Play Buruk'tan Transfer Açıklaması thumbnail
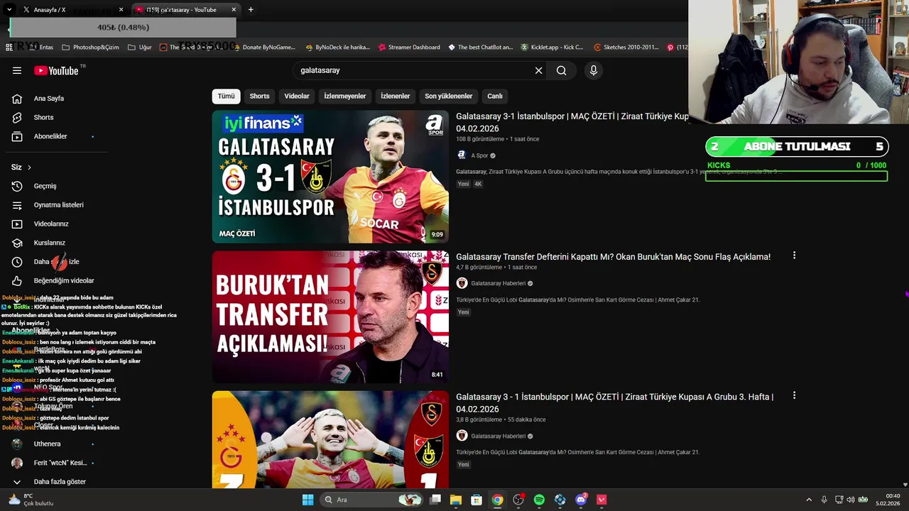The height and width of the screenshot is (511, 909). 330,317
